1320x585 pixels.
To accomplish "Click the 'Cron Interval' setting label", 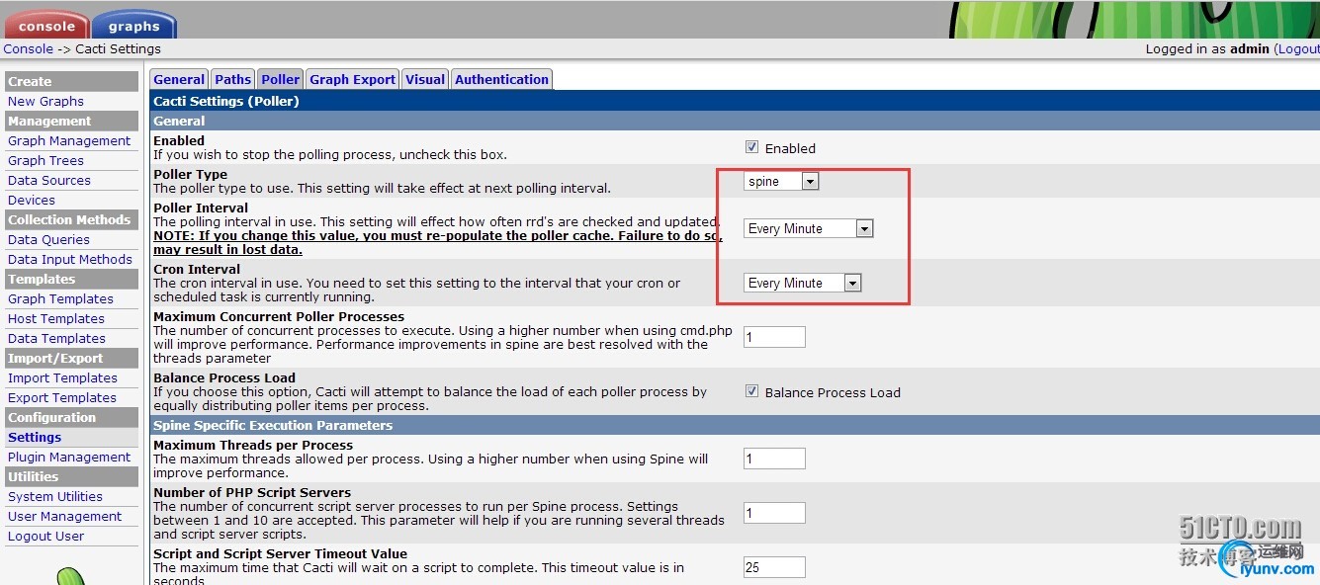I will [x=197, y=269].
